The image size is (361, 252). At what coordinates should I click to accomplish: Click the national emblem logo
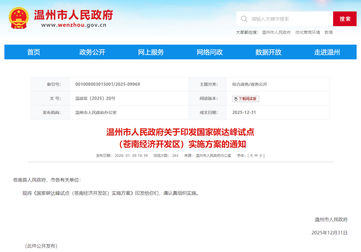pos(19,18)
